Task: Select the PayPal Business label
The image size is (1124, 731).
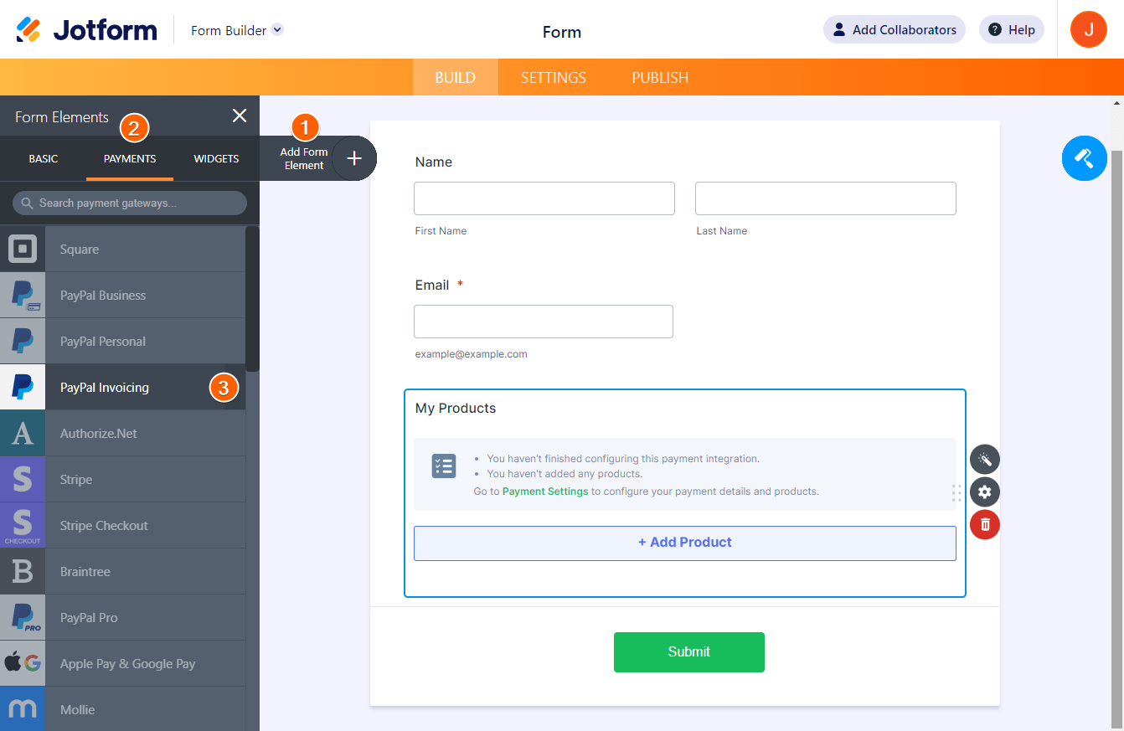Action: (103, 296)
